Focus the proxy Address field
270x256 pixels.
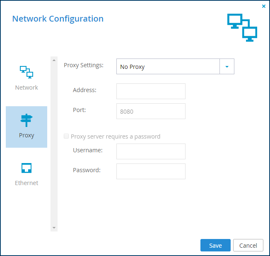click(x=151, y=91)
